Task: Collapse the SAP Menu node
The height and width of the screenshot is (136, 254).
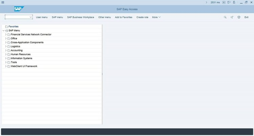Action: 4,30
